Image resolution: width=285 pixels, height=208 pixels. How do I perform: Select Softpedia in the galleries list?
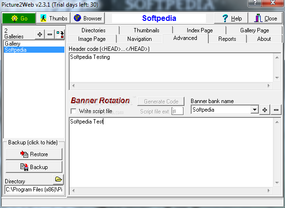pyautogui.click(x=34, y=50)
